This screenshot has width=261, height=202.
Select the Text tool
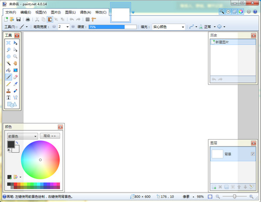[x=8, y=98]
